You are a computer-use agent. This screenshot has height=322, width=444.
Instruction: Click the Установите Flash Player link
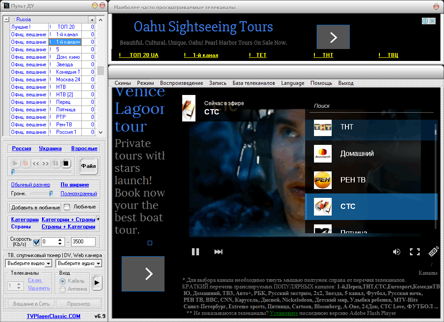pyautogui.click(x=284, y=313)
